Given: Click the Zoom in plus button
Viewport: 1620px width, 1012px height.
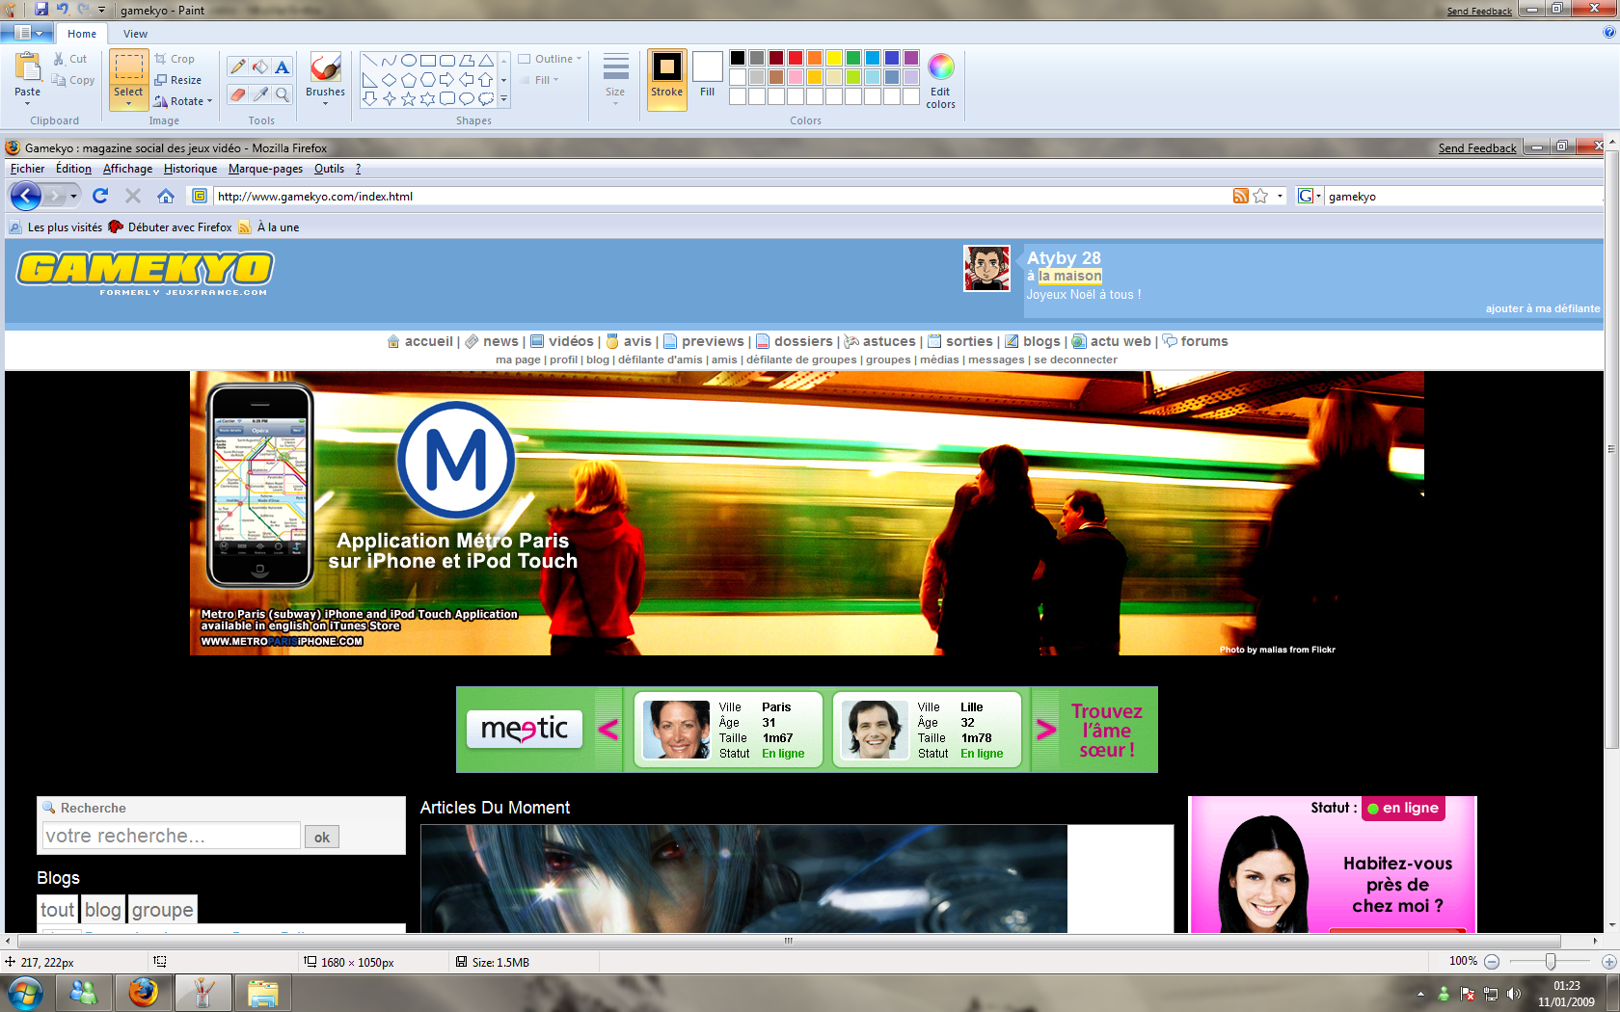Looking at the screenshot, I should pos(1608,962).
